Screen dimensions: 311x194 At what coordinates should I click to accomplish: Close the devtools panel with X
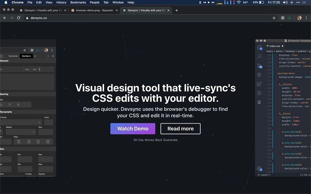click(x=53, y=56)
